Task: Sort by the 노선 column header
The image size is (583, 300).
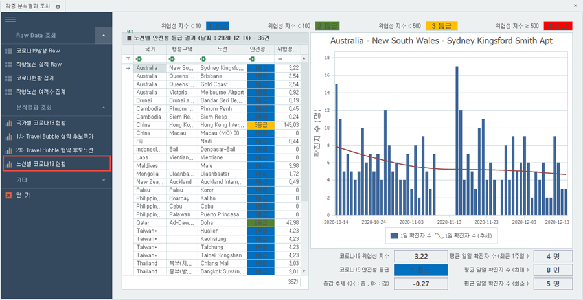Action: 222,49
